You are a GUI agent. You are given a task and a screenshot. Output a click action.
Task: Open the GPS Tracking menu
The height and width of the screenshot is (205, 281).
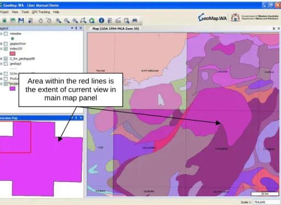pos(41,12)
